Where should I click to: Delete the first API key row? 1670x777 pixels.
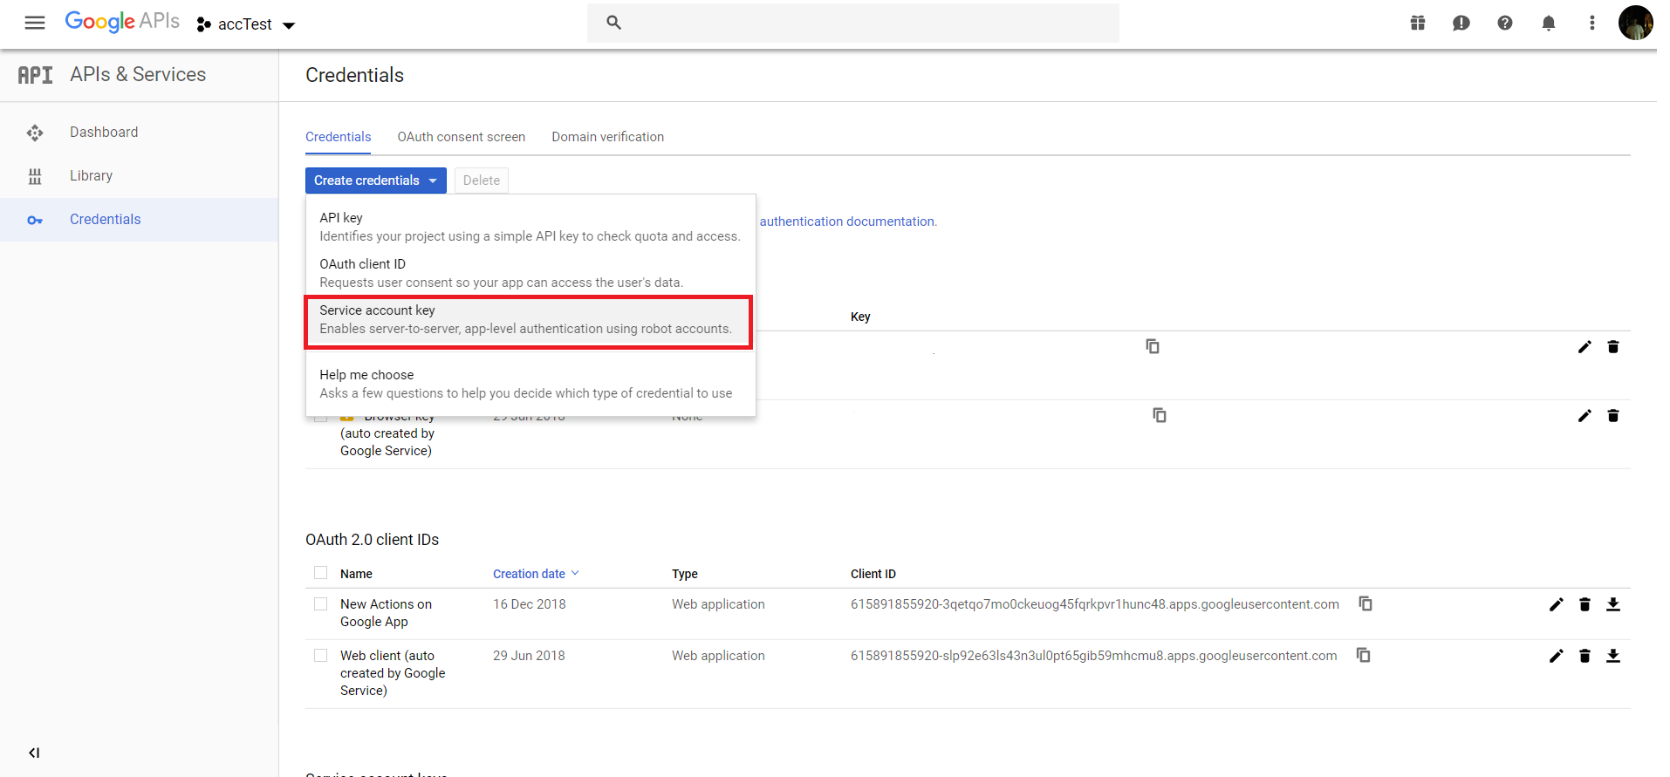point(1613,347)
